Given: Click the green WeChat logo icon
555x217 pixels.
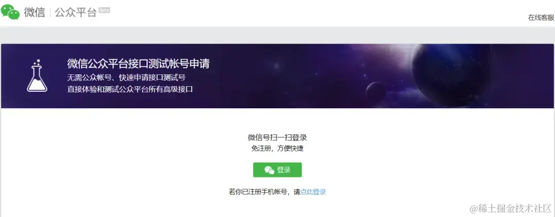Looking at the screenshot, I should (10, 12).
